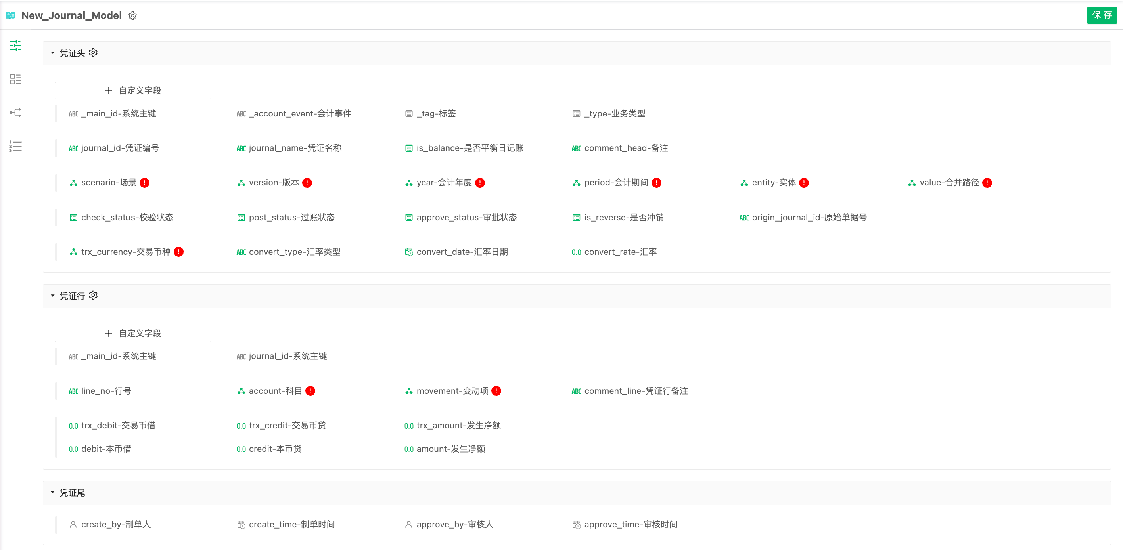Viewport: 1123px width, 550px height.
Task: Collapse the 凭证头 section
Action: (52, 53)
